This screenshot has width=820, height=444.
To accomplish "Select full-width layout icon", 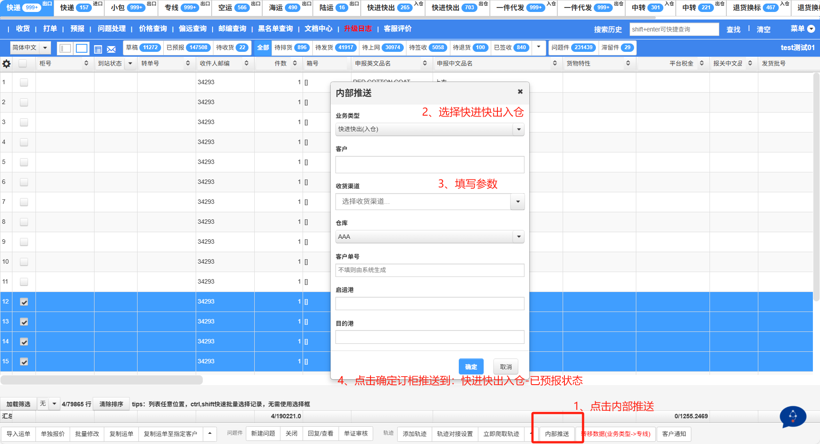I will click(x=82, y=48).
